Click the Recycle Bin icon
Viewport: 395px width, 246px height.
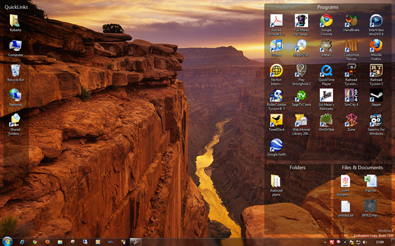(x=15, y=71)
